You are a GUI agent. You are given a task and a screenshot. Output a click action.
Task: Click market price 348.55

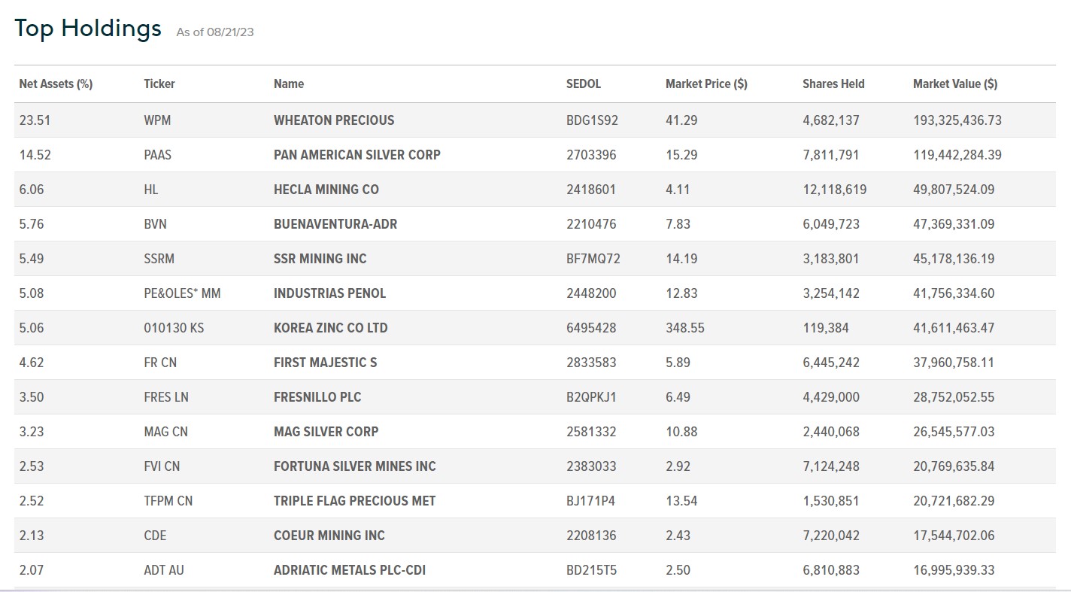(685, 328)
